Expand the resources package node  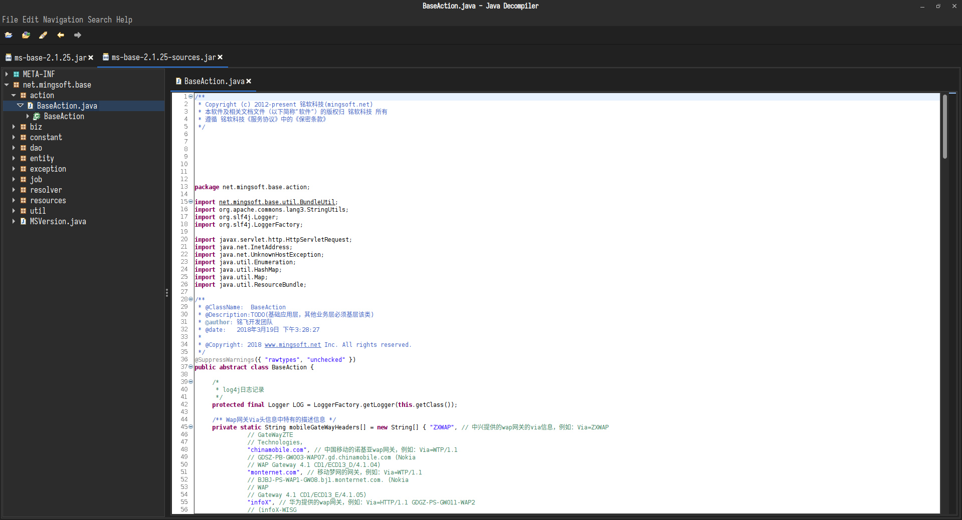14,200
